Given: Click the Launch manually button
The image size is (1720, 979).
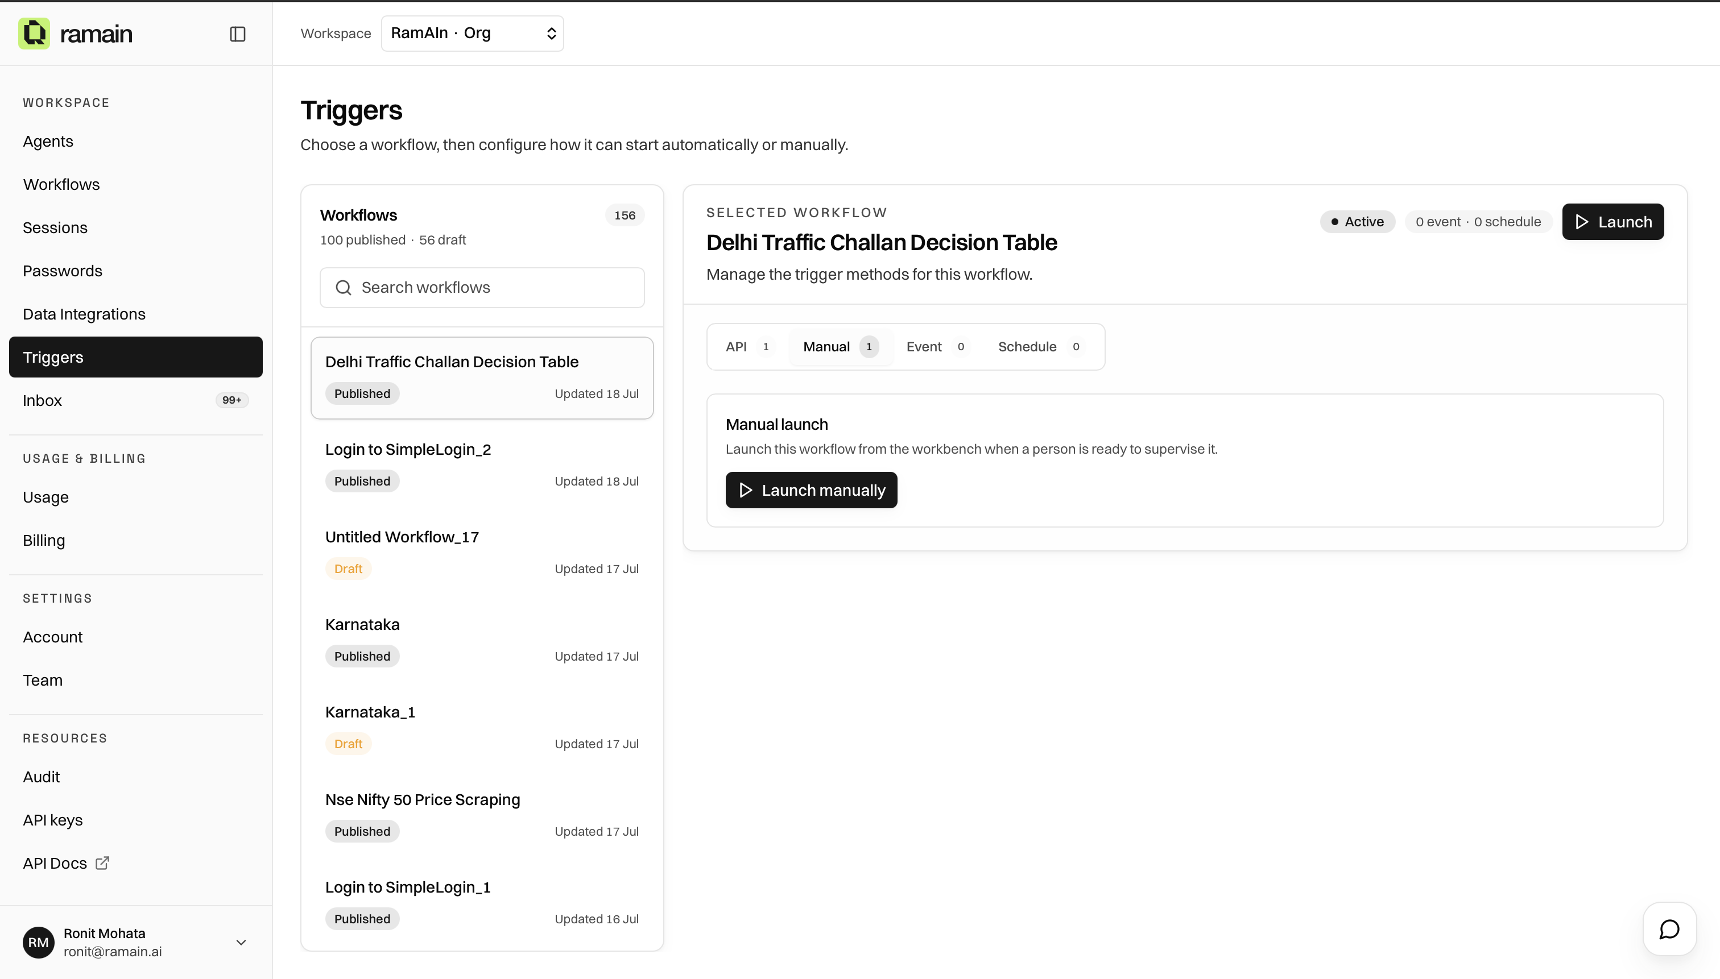Looking at the screenshot, I should click(811, 490).
